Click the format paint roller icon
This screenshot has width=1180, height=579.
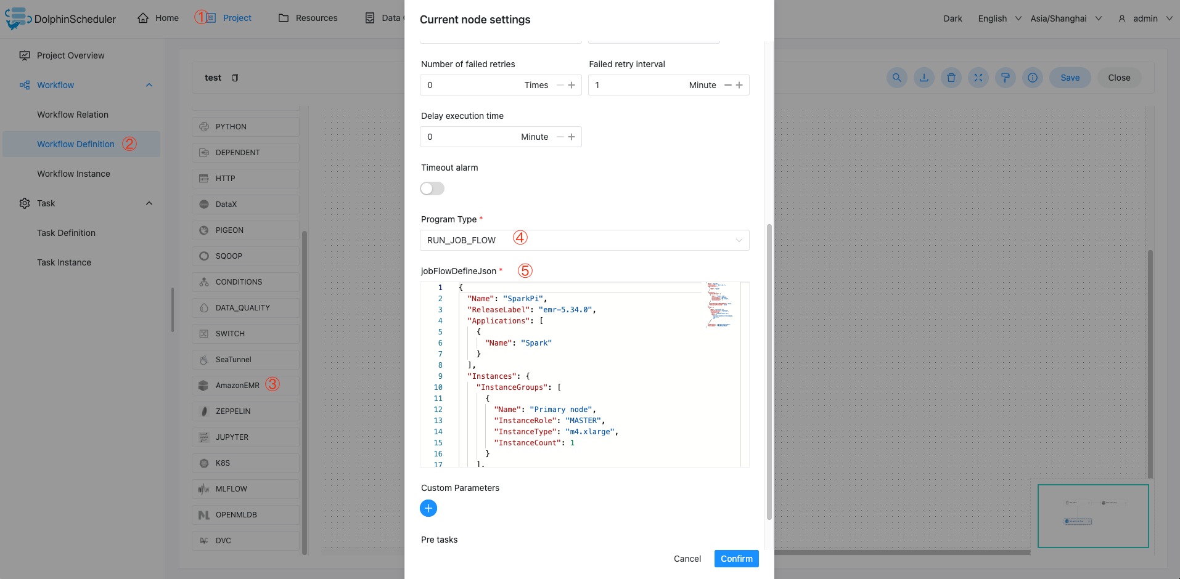tap(1005, 78)
